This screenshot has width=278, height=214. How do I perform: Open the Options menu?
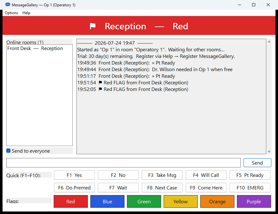(x=11, y=13)
